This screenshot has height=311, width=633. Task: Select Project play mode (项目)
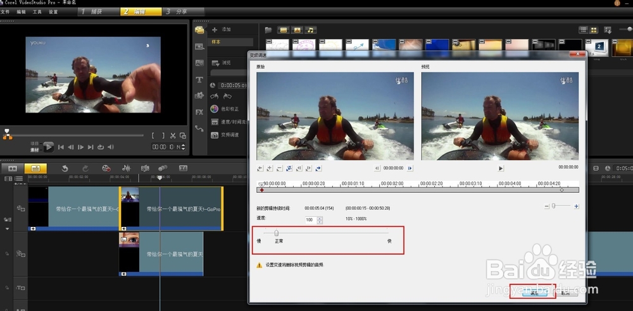[34, 143]
